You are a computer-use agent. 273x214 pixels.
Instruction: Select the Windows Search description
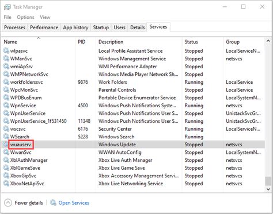click(x=116, y=137)
